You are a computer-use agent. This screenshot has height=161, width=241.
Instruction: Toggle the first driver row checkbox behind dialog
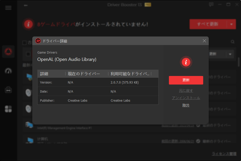click(28, 54)
